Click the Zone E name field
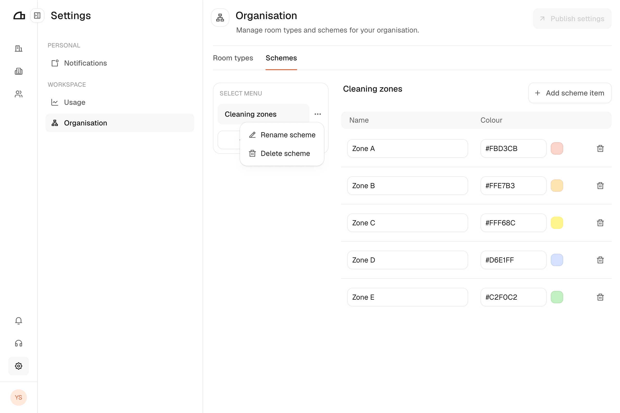This screenshot has height=413, width=620. [x=408, y=297]
